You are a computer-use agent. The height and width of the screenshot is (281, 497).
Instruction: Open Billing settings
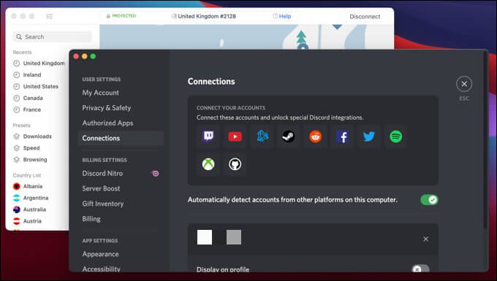tap(91, 219)
